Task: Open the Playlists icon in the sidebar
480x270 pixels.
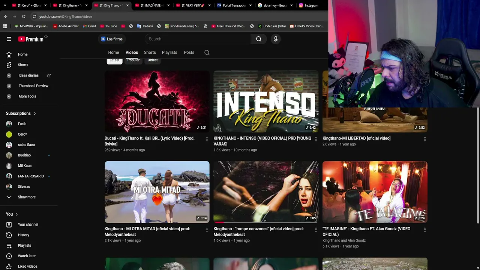Action: coord(9,246)
